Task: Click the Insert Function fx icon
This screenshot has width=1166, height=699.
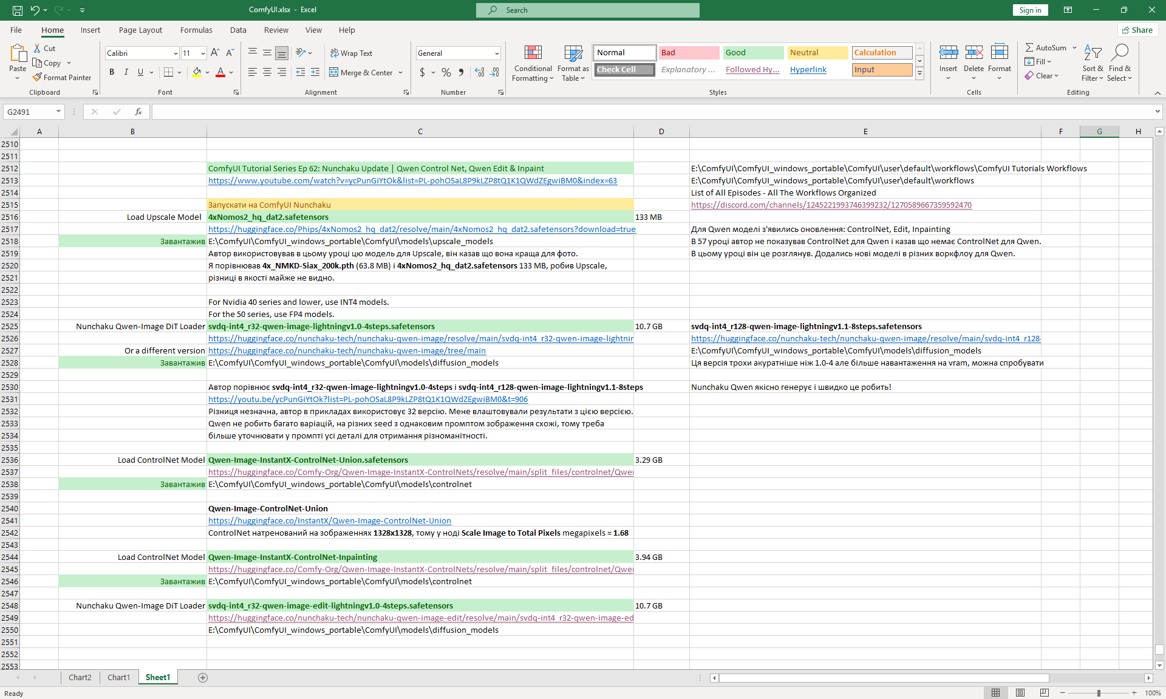Action: pos(138,112)
